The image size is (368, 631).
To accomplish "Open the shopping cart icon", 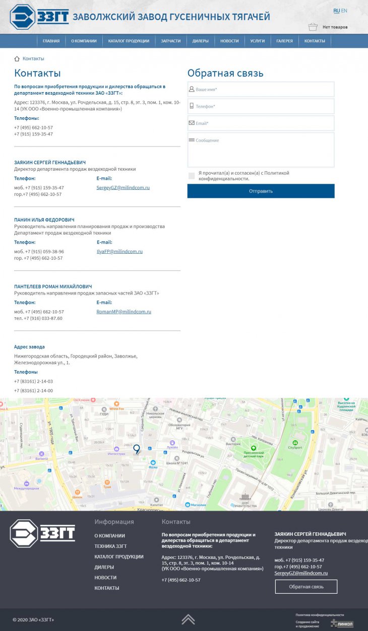I will [313, 27].
